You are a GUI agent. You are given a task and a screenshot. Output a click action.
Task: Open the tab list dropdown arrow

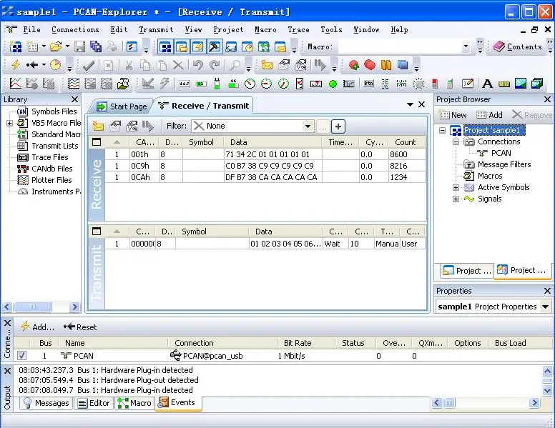pos(410,105)
